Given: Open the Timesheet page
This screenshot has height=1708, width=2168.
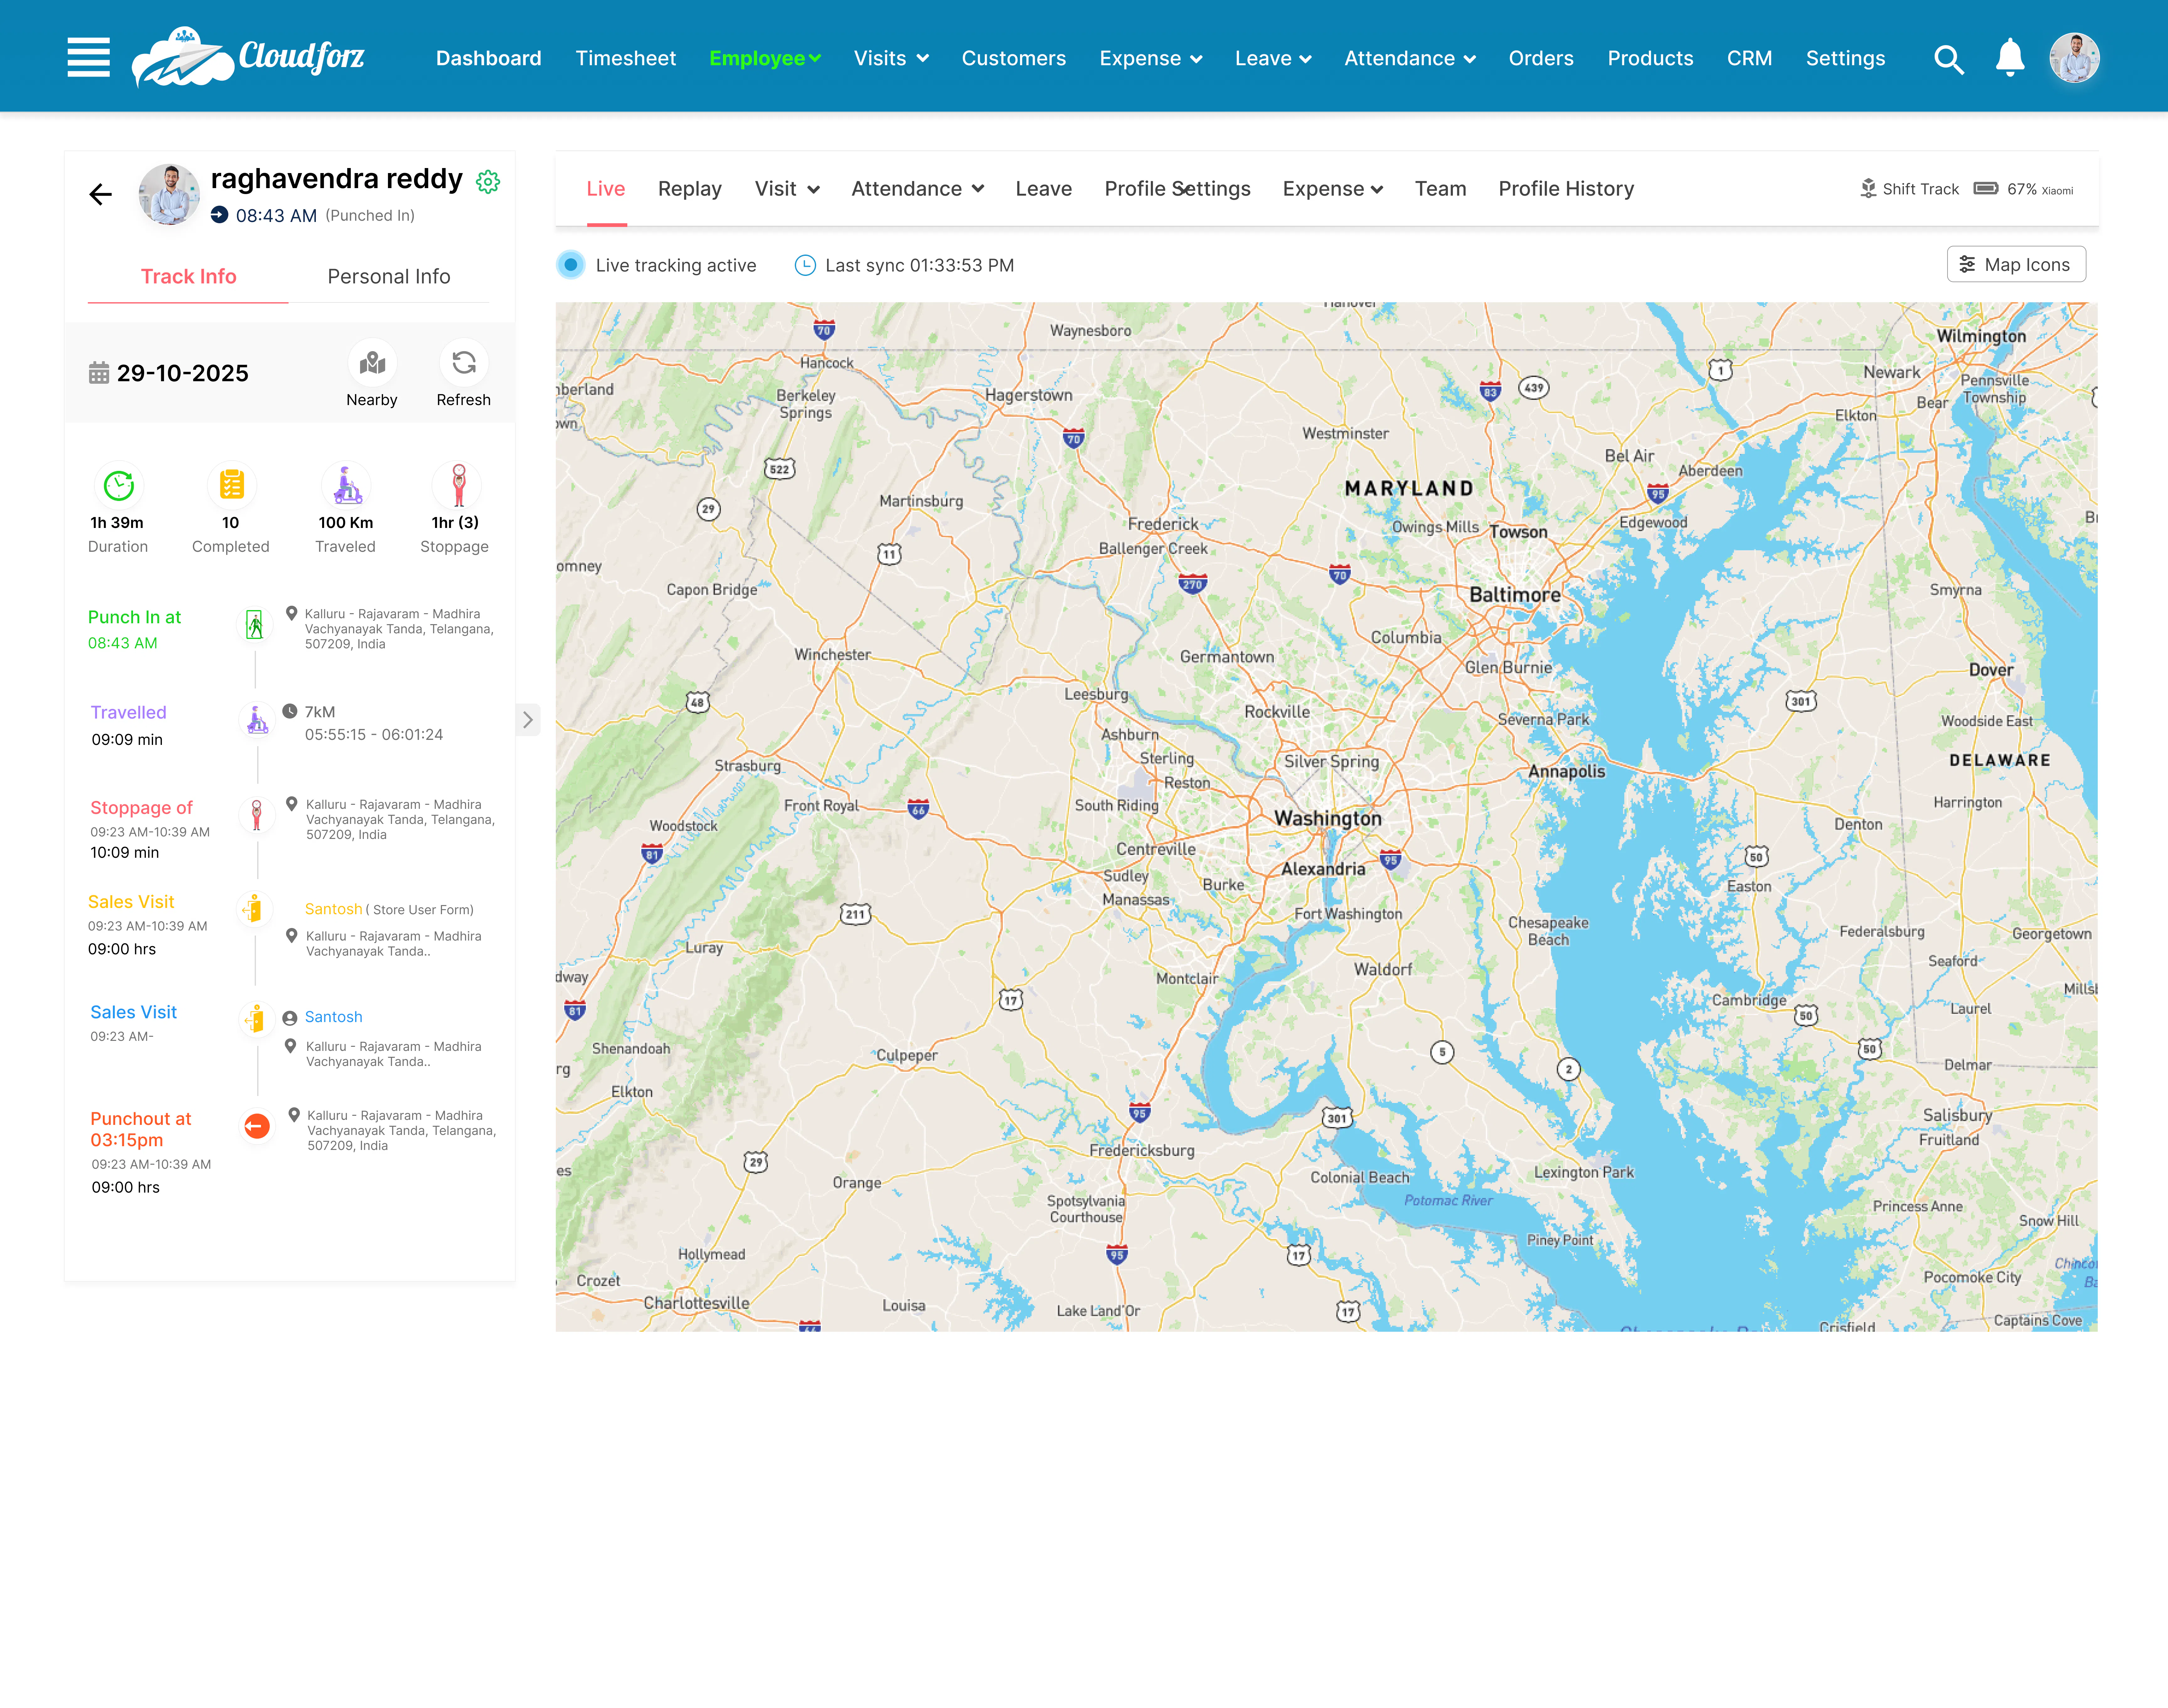Looking at the screenshot, I should pyautogui.click(x=626, y=58).
